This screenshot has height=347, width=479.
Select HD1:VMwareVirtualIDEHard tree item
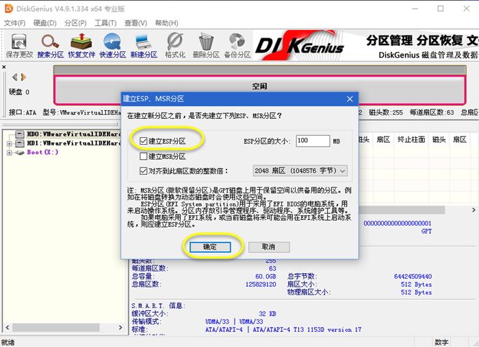(74, 143)
